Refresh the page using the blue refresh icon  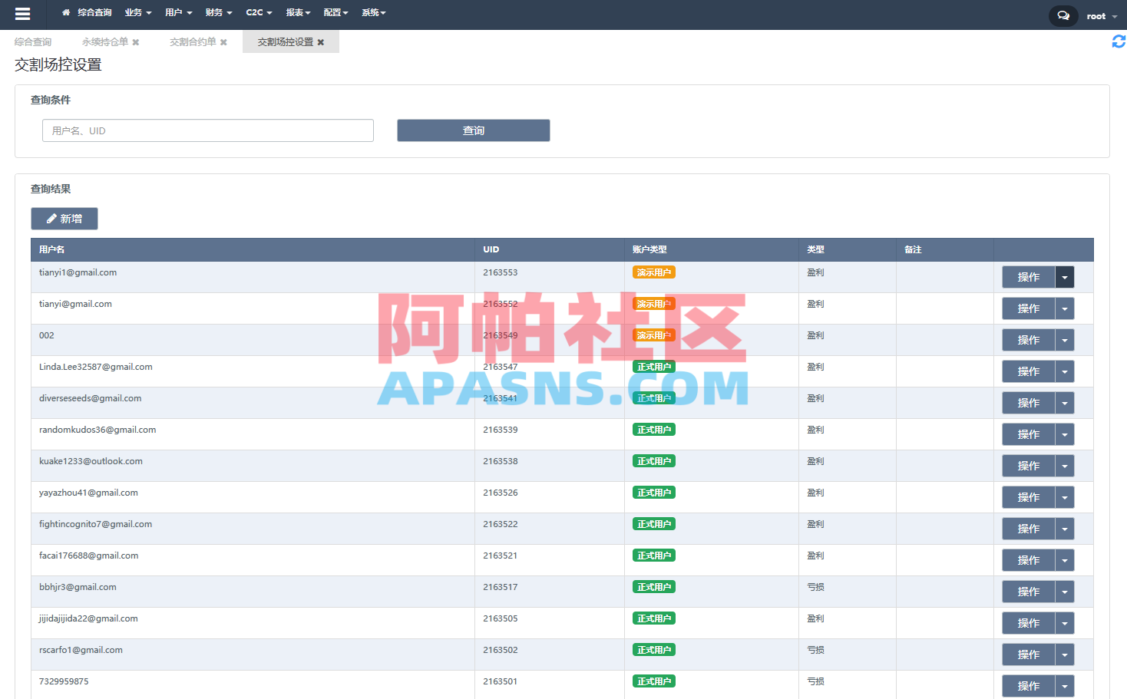pyautogui.click(x=1118, y=41)
